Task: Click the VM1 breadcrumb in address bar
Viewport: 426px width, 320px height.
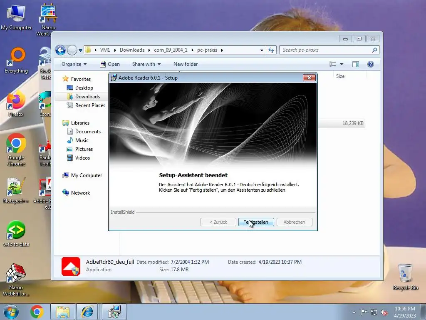Action: (x=105, y=50)
